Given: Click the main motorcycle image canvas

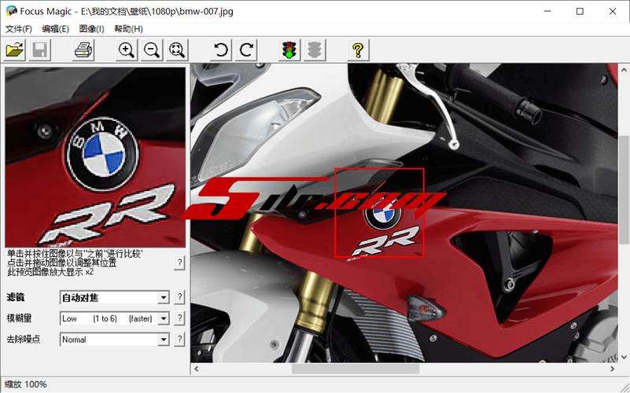Looking at the screenshot, I should [404, 213].
